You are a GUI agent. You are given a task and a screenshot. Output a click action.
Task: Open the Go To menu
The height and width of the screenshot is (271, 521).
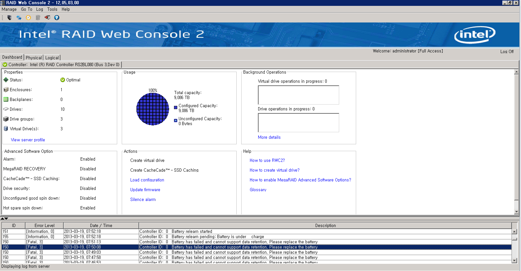pyautogui.click(x=26, y=9)
